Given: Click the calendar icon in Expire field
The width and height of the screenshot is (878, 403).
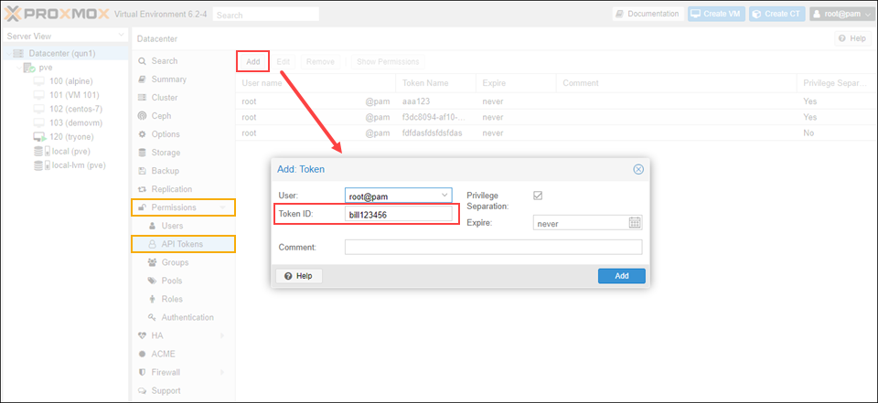Looking at the screenshot, I should 635,223.
